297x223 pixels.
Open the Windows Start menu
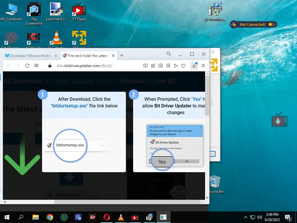(7, 217)
